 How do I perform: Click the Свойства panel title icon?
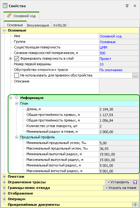point(5,6)
